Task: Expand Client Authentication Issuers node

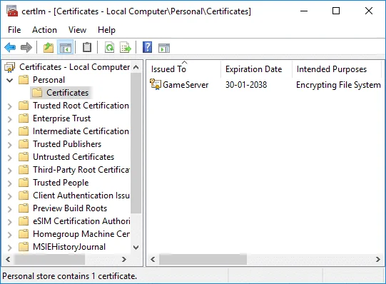Action: tap(9, 196)
